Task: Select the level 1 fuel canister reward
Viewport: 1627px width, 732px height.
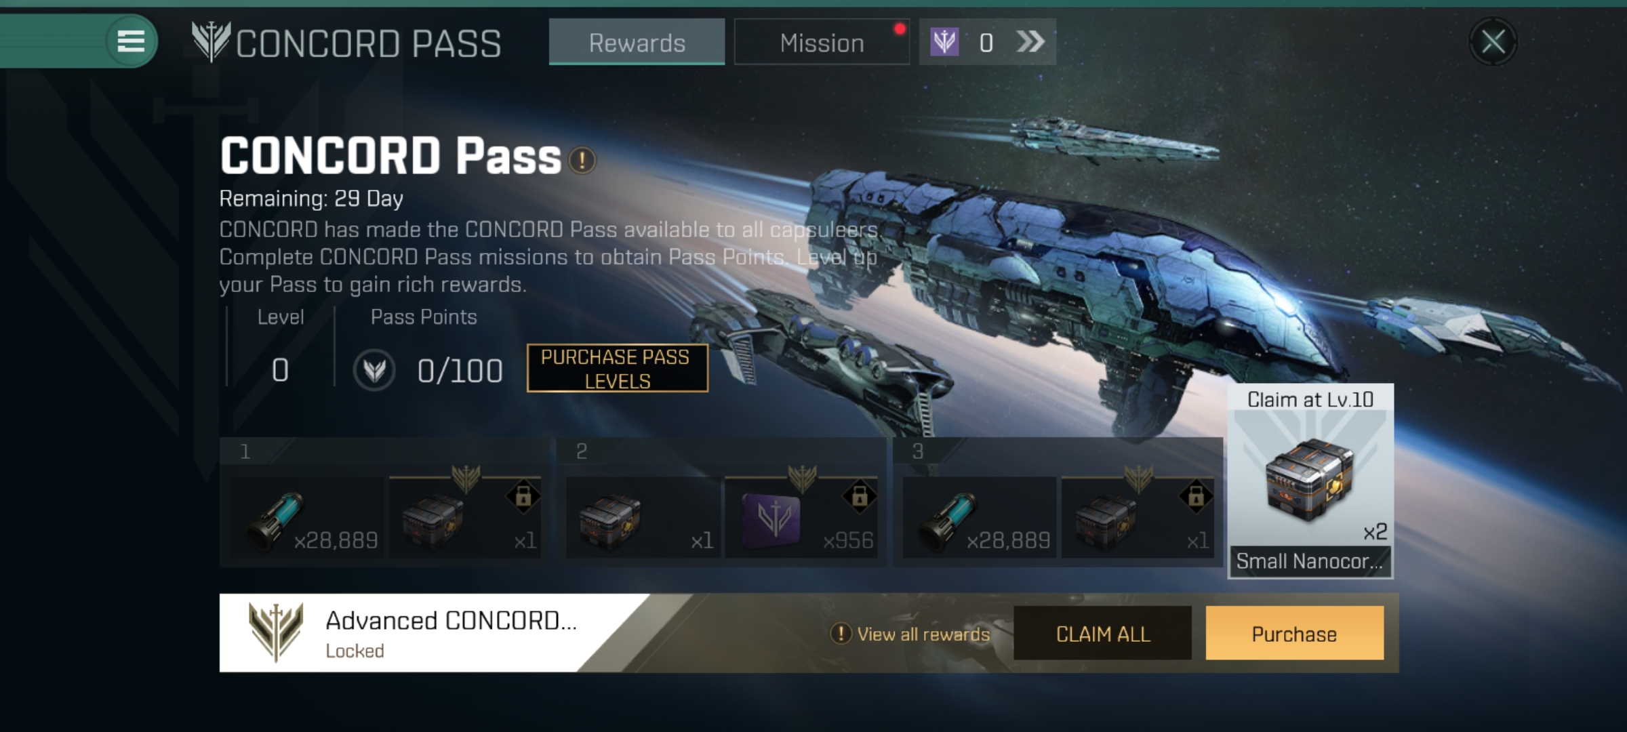Action: pyautogui.click(x=306, y=518)
